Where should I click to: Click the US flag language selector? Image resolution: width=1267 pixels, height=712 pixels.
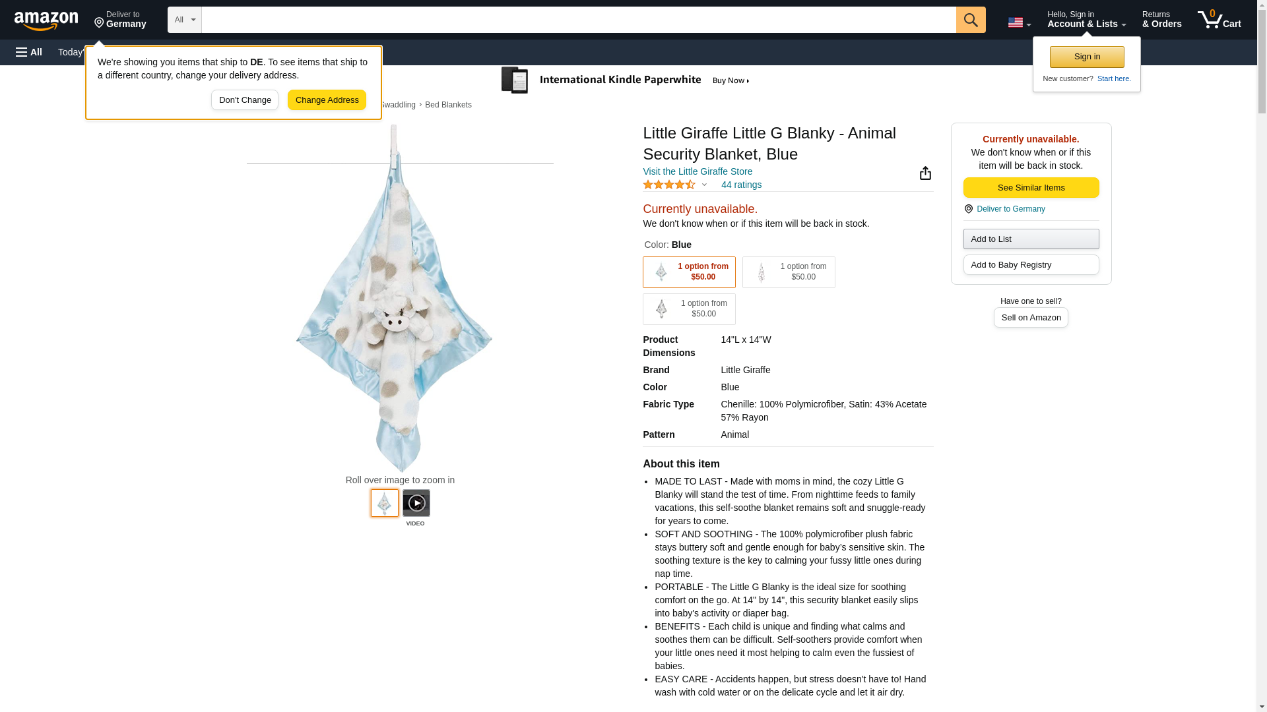(x=1019, y=22)
